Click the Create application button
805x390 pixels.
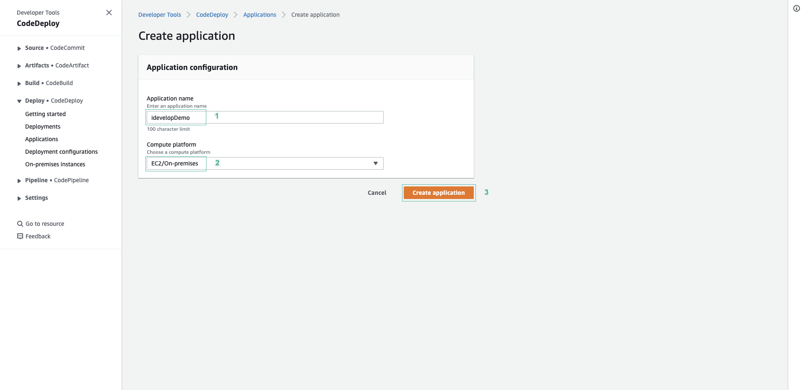click(439, 193)
